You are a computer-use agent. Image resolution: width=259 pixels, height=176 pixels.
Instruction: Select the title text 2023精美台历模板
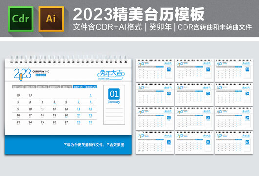(x=139, y=14)
